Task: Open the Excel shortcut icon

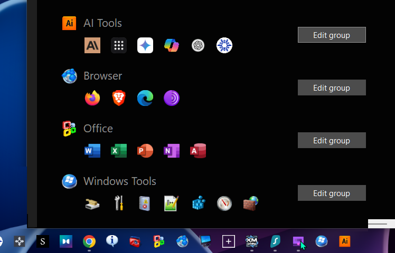Action: 119,151
